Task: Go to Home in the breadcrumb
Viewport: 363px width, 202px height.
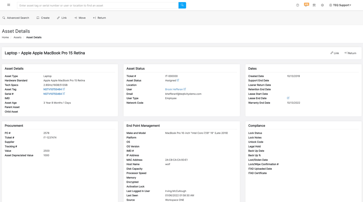Action: tap(5, 37)
